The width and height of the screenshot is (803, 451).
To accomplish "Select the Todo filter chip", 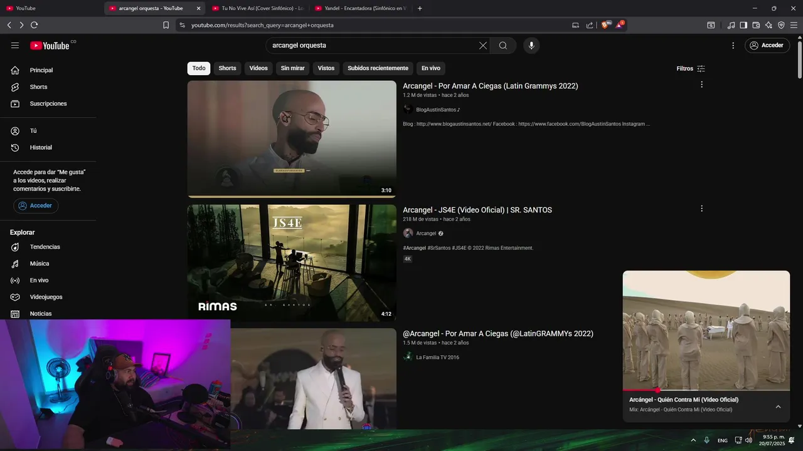I will coord(199,68).
